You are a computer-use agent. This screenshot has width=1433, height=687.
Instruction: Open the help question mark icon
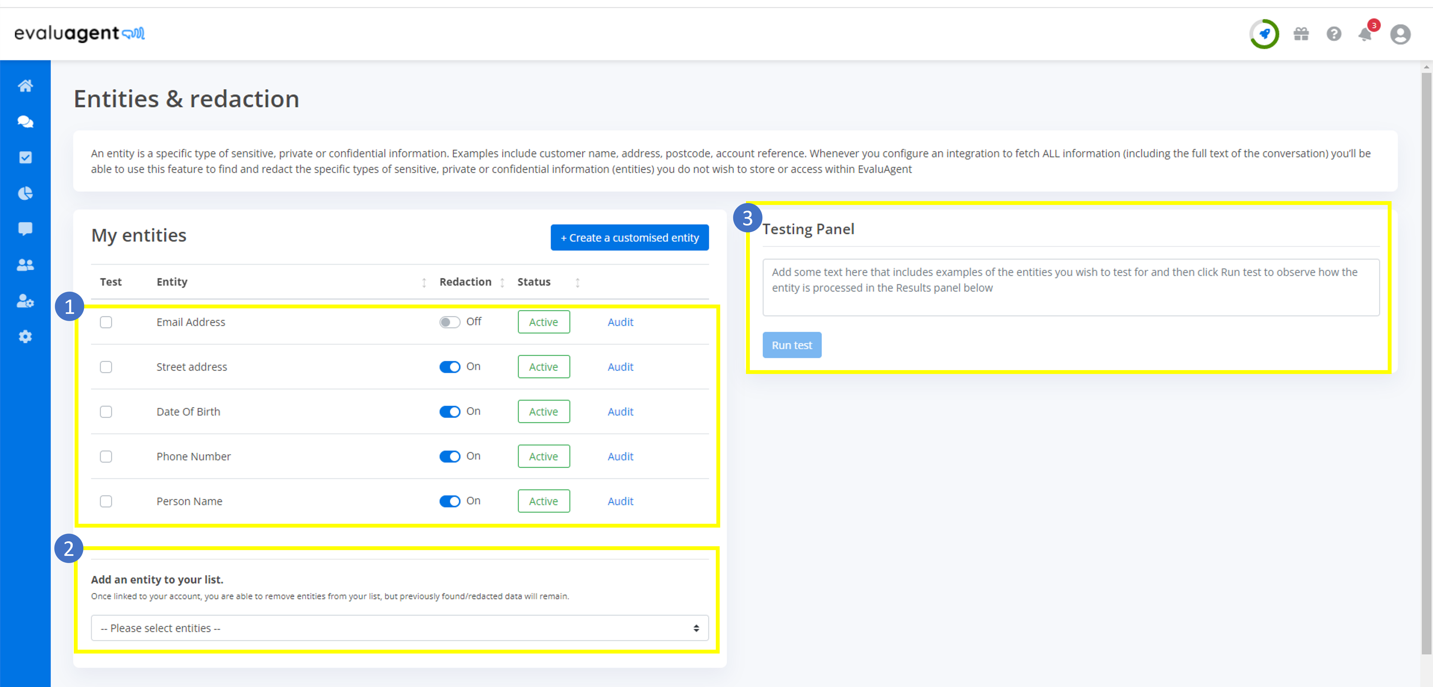(1333, 35)
